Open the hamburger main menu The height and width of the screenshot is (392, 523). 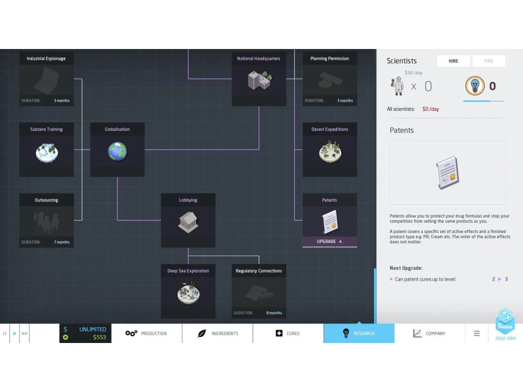[x=477, y=333]
